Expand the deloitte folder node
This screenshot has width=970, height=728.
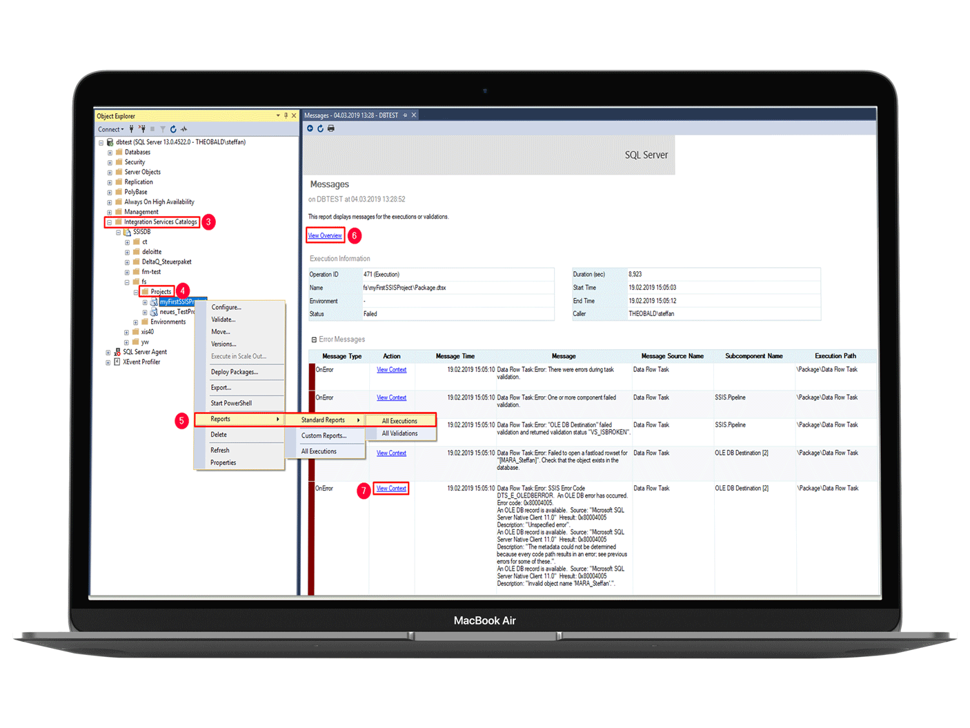(x=127, y=253)
